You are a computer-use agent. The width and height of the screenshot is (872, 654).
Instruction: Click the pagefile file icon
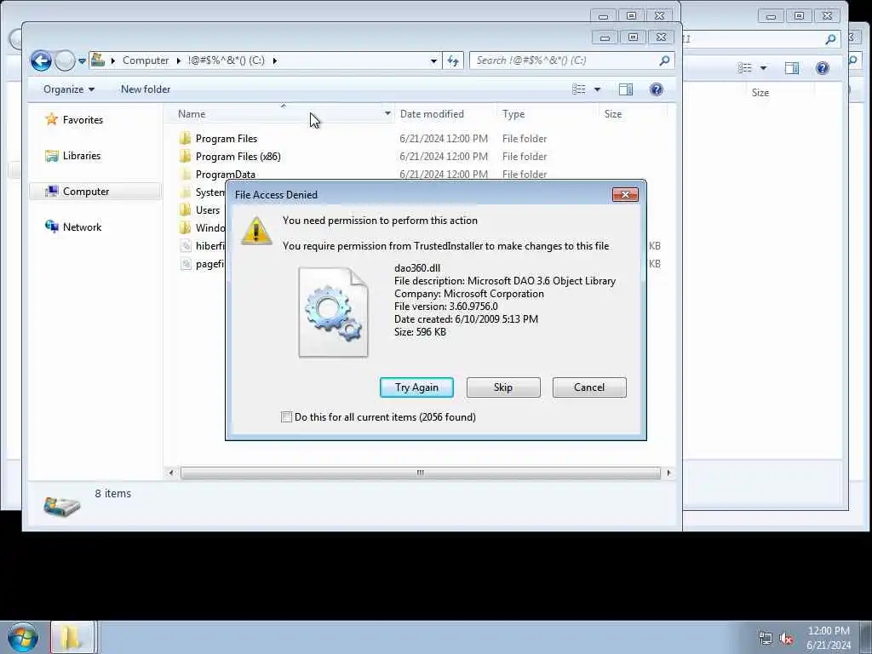pyautogui.click(x=186, y=264)
